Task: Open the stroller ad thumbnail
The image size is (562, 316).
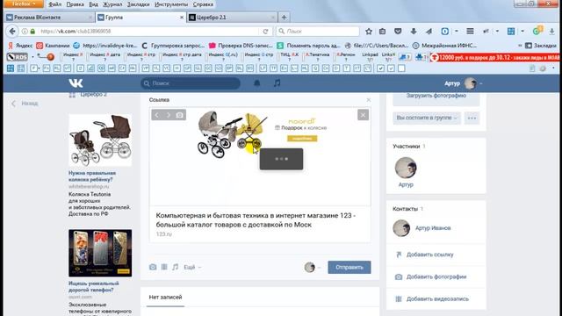Action: tap(100, 140)
